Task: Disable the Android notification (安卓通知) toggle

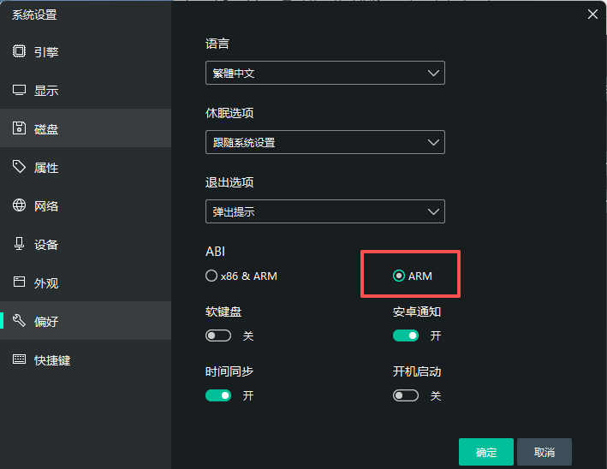Action: [406, 335]
